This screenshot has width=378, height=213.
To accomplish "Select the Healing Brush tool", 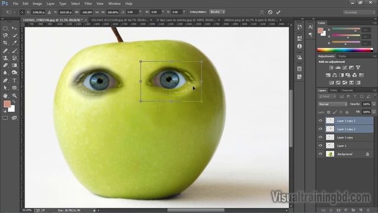I will pos(5,51).
